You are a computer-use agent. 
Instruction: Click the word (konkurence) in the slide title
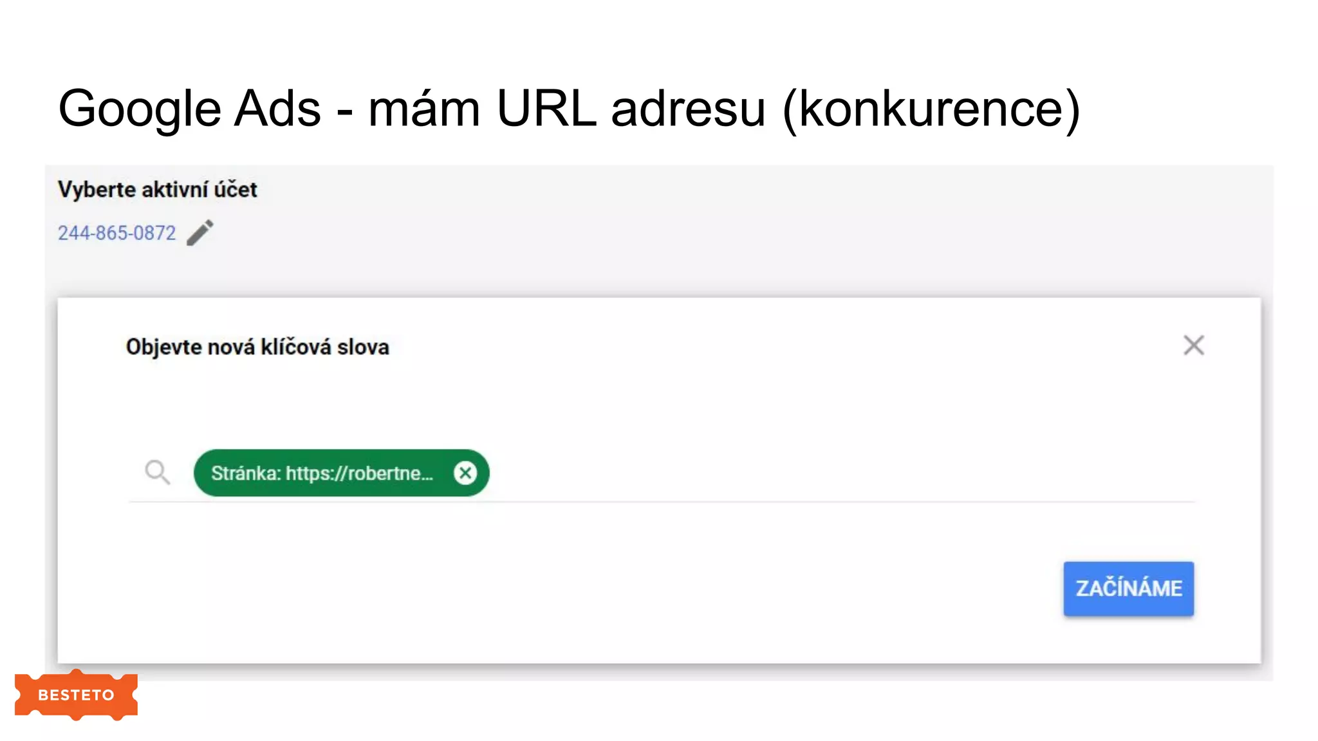pos(931,109)
